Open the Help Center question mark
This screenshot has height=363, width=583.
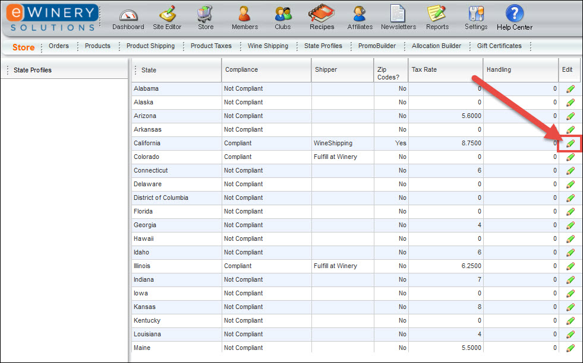click(x=515, y=14)
